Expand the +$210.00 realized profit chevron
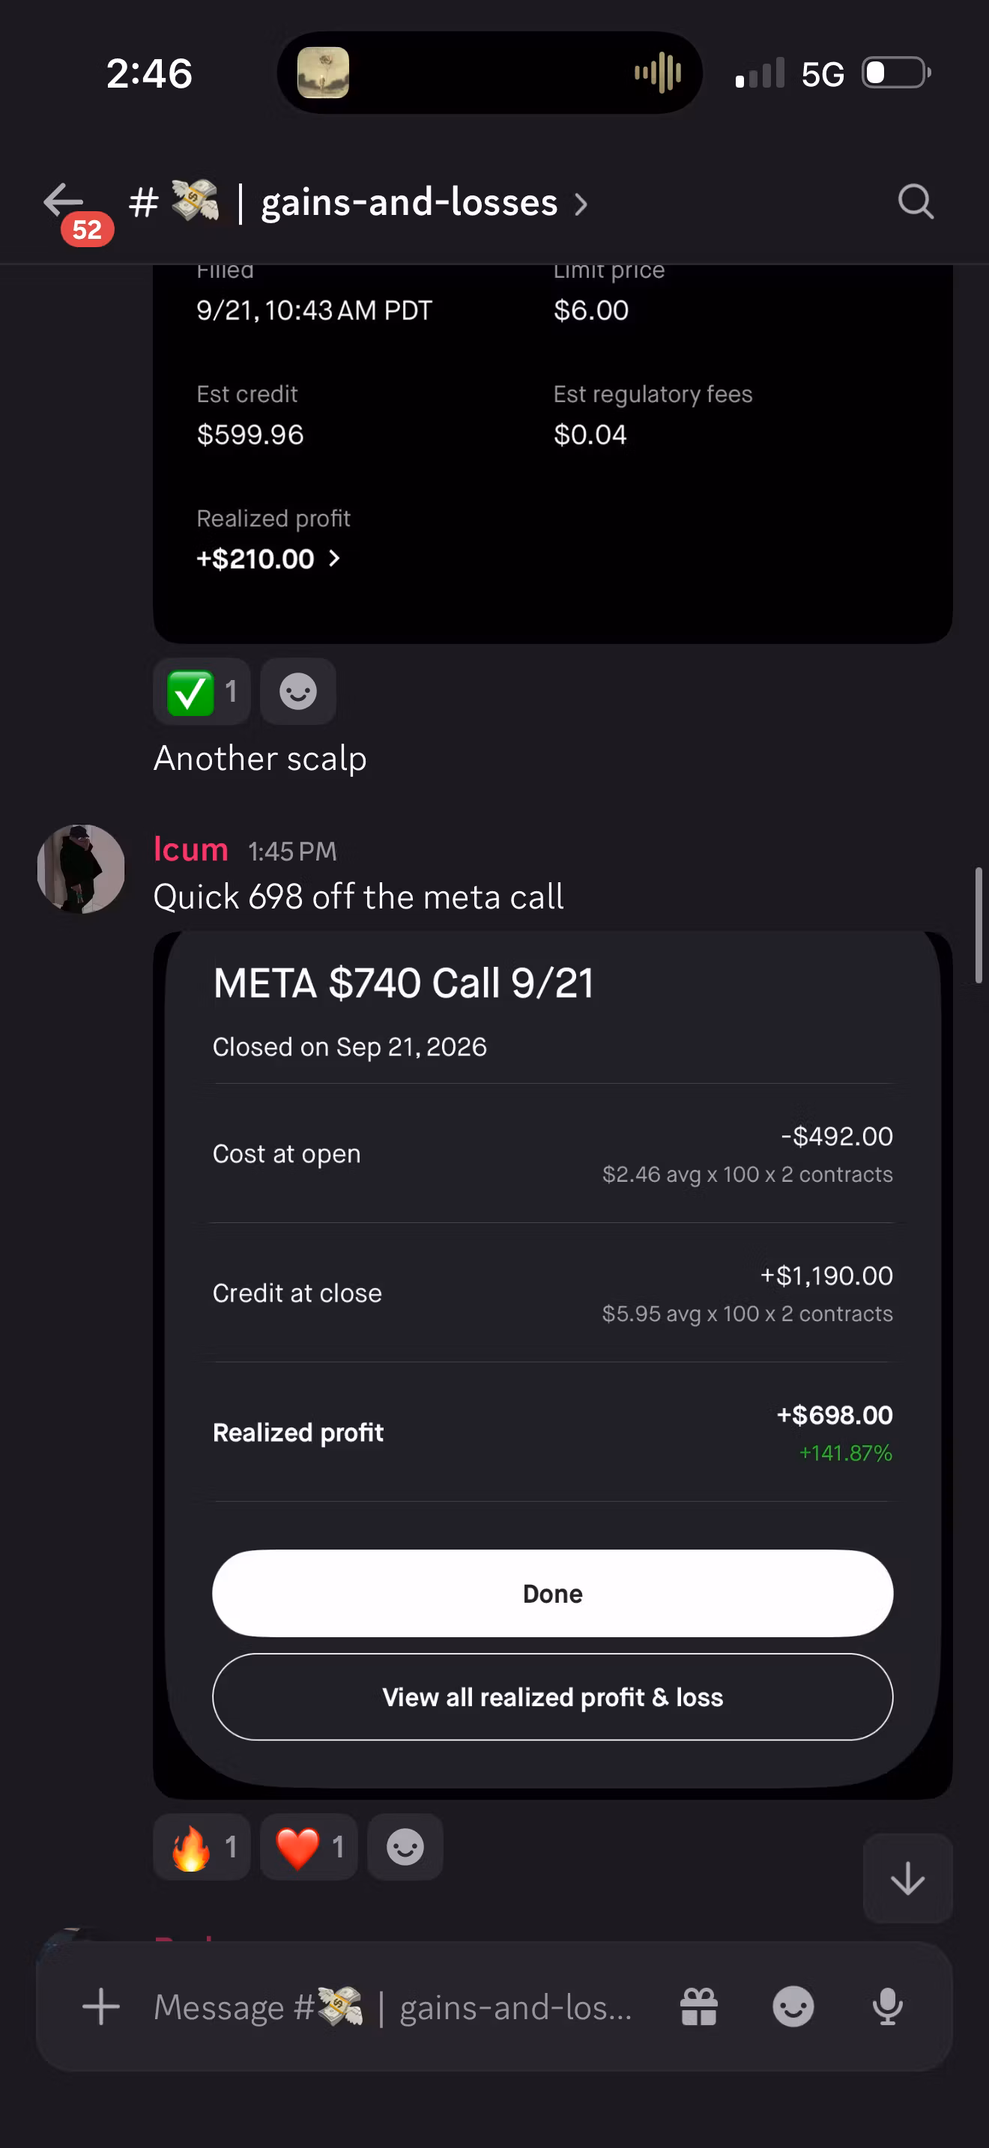The width and height of the screenshot is (989, 2148). click(334, 559)
